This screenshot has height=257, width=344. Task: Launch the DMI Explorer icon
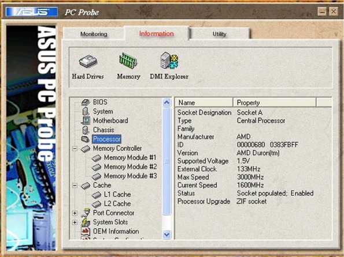(169, 61)
